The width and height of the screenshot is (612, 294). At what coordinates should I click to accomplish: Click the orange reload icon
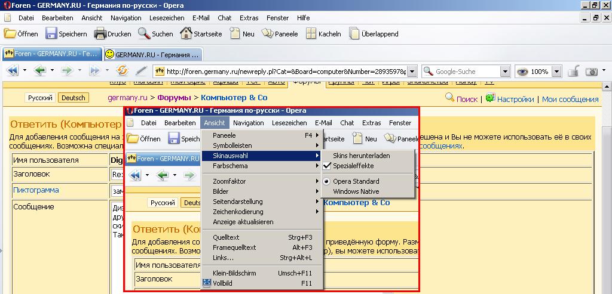[123, 71]
